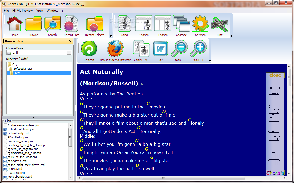Click the Search magnifier folder icon

point(52,24)
